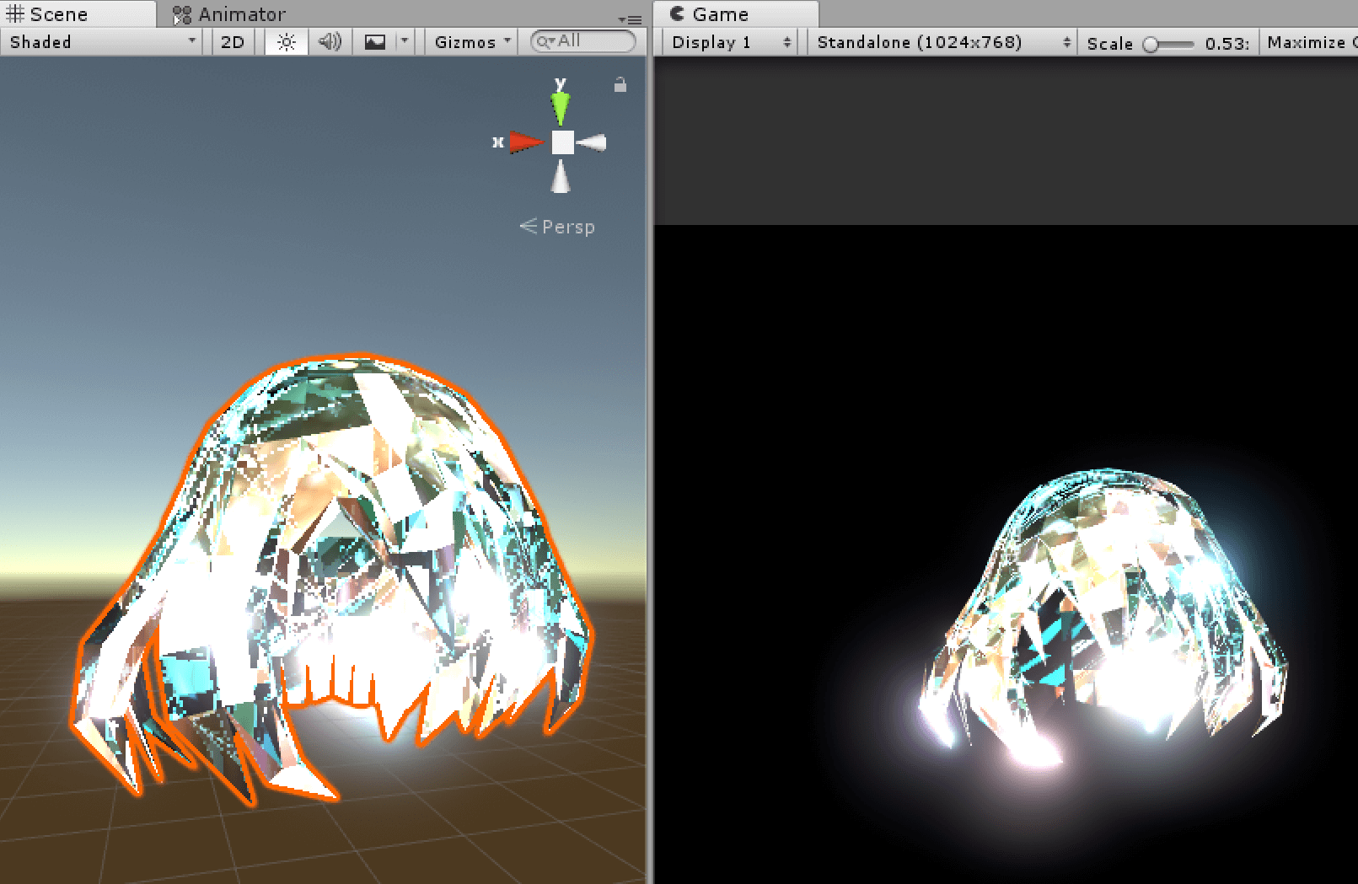Toggle scene effects image icon

click(374, 42)
